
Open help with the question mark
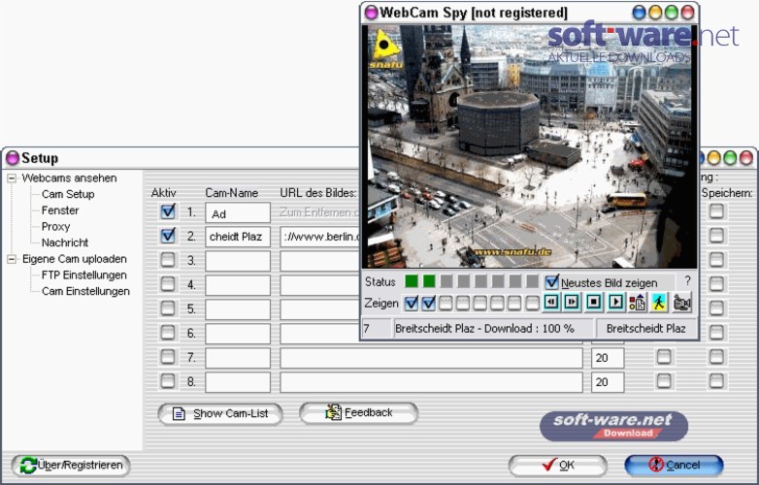point(687,280)
